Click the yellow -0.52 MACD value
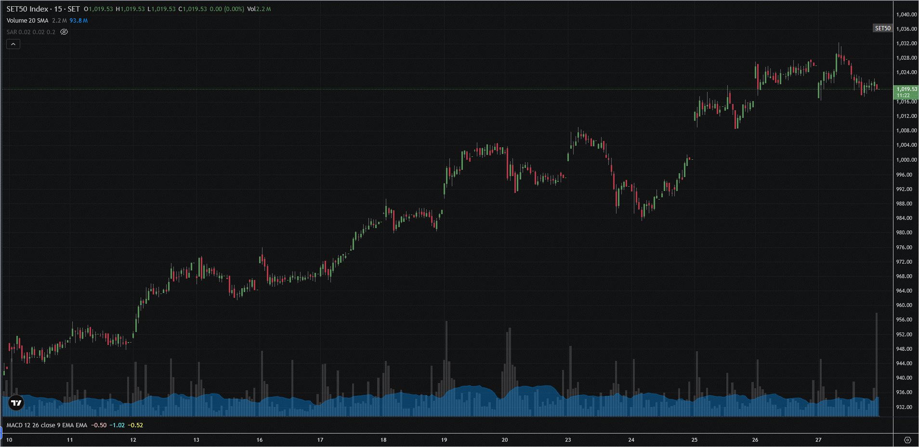The image size is (919, 447). coord(136,425)
